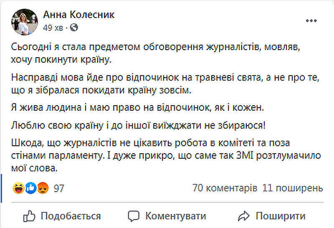Select the Коментувати button text
This screenshot has height=228, width=334.
[176, 216]
